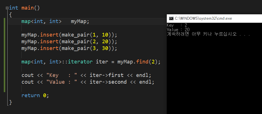This screenshot has width=262, height=114.
Task: Click the 'map<int, int> myMap;' declaration line
Action: [x=55, y=21]
